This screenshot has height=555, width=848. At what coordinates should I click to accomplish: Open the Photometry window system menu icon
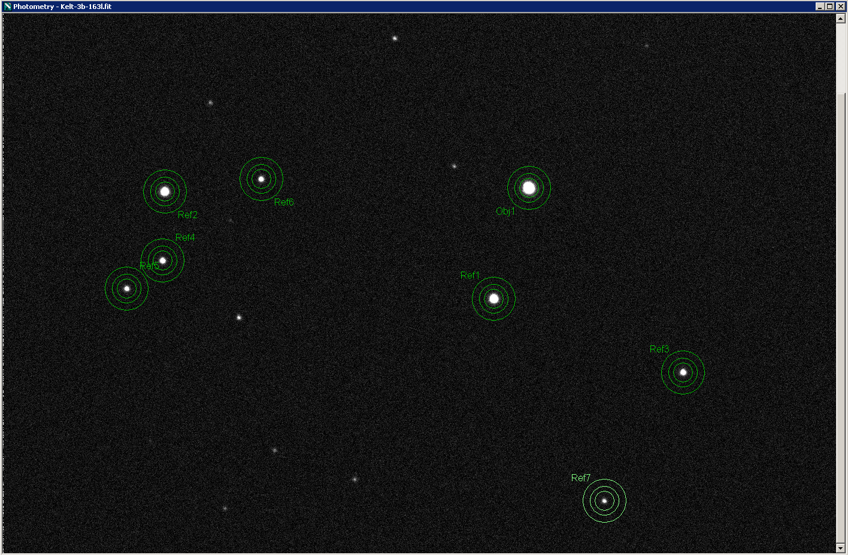coord(7,7)
